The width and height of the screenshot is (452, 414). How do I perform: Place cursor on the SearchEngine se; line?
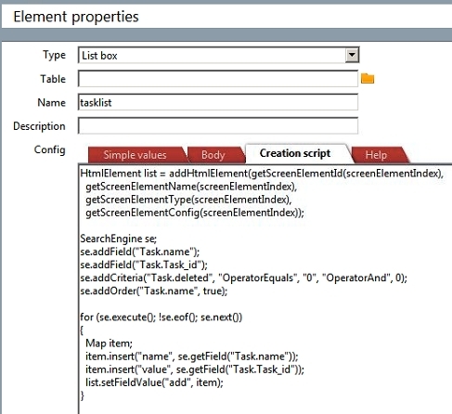[119, 239]
